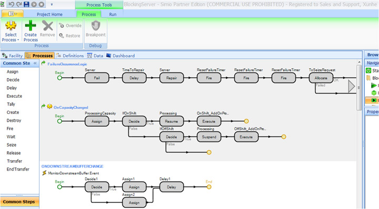Click the green Create Process plus icon
Image resolution: width=379 pixels, height=209 pixels.
coord(31,26)
